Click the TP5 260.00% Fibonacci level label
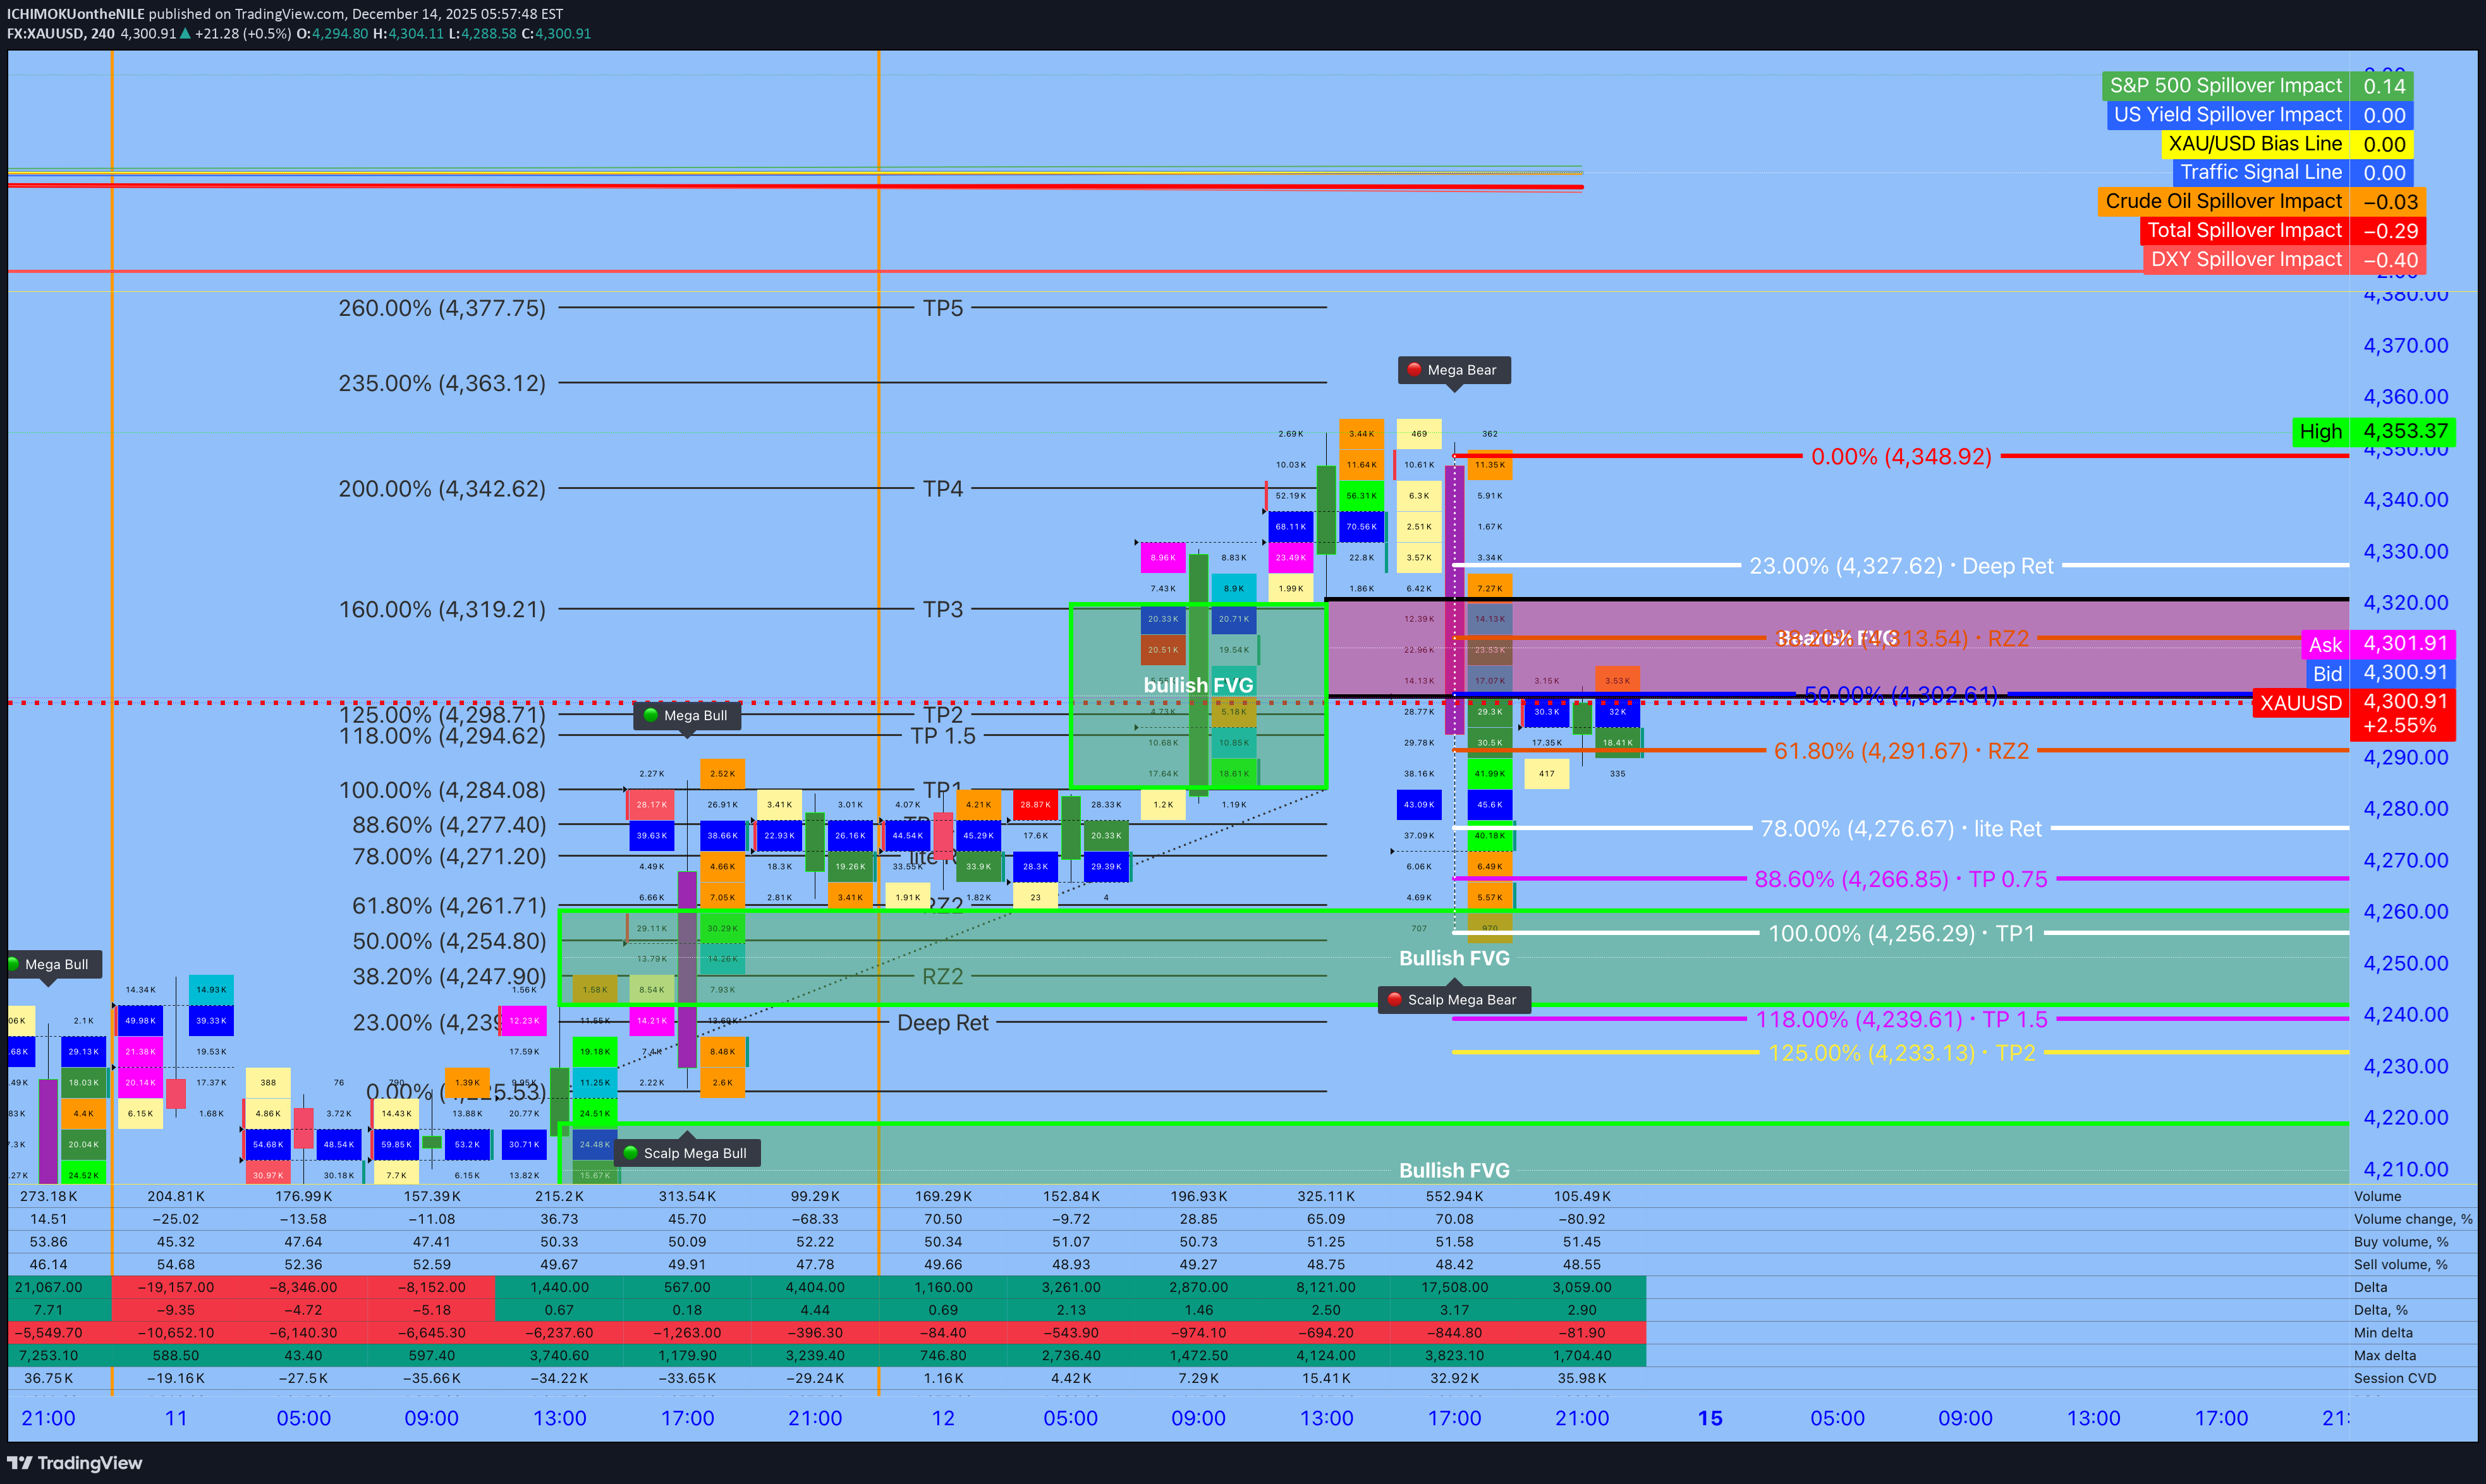Image resolution: width=2486 pixels, height=1484 pixels. point(441,308)
